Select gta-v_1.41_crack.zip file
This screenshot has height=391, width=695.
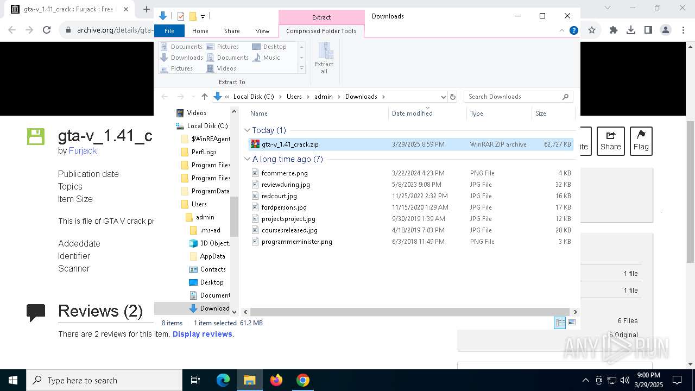pos(410,144)
